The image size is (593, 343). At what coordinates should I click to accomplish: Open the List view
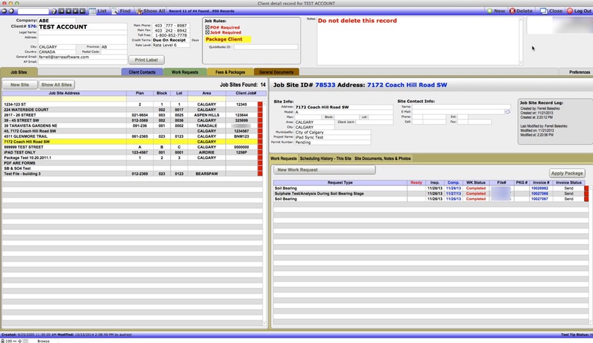98,11
